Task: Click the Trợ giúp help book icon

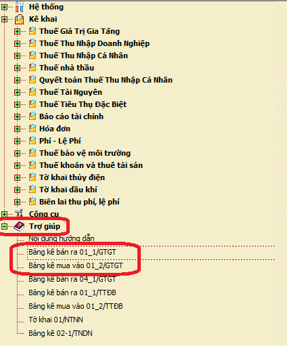Action: pos(19,226)
